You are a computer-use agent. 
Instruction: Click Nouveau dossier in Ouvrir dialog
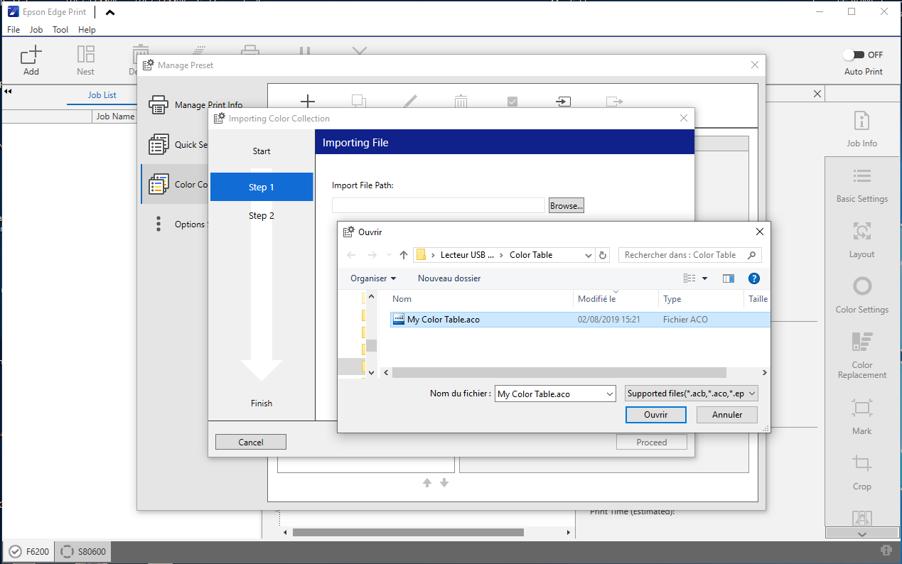[449, 278]
